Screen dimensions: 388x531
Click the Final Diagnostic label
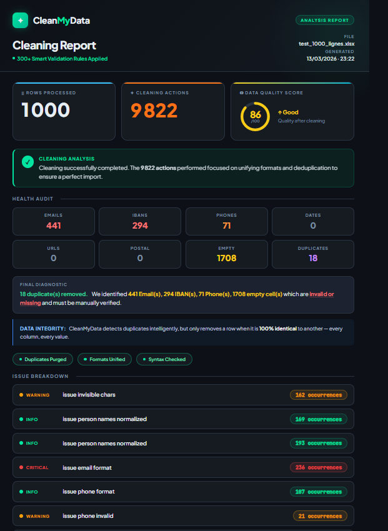pyautogui.click(x=43, y=285)
